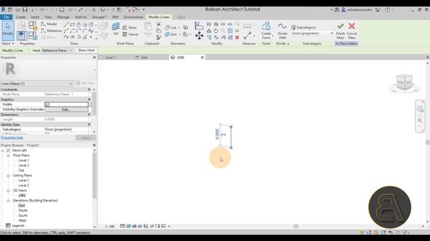Switch to the Add-Ins ribbon tab
Image resolution: width=430 pixels, height=241 pixels.
81,17
